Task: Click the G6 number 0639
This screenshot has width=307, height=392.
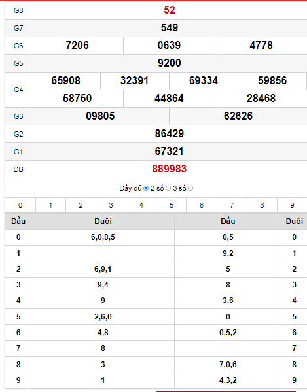Action: click(x=169, y=46)
